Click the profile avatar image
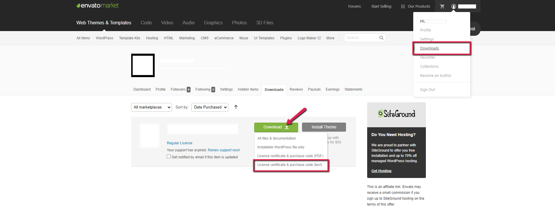The width and height of the screenshot is (555, 212). (x=143, y=65)
